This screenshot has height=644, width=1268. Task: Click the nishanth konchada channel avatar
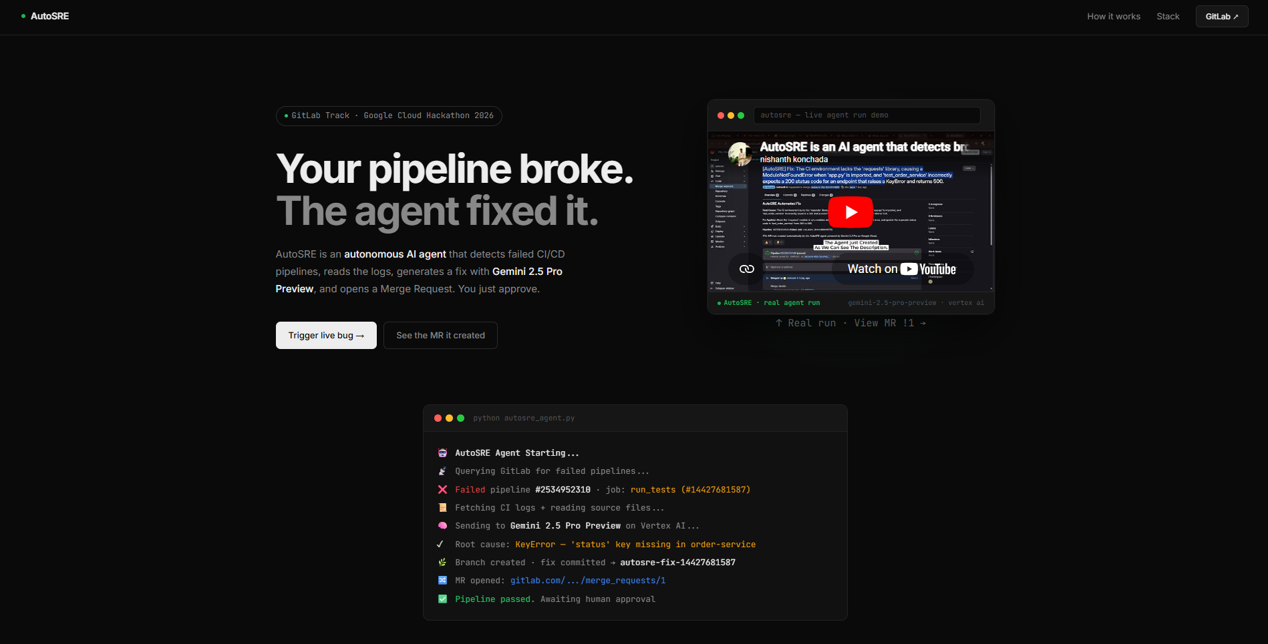point(741,154)
